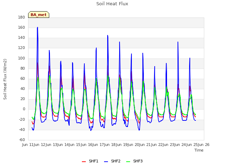
Task: Click the blue SHF2 legend color marker
Action: tap(106, 162)
